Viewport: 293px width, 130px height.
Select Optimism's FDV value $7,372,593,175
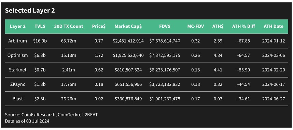[x=165, y=55]
